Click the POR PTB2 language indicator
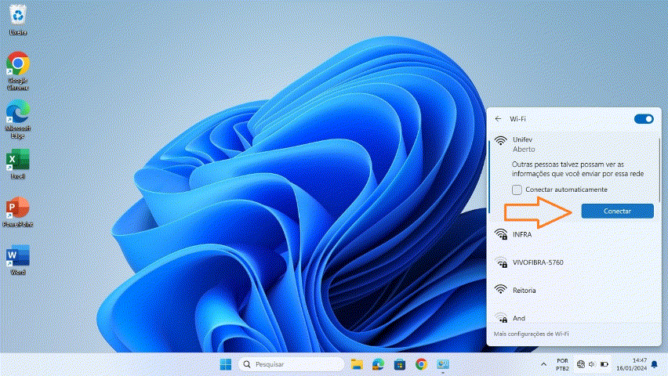Screen dimensions: 668x376 (x=562, y=364)
